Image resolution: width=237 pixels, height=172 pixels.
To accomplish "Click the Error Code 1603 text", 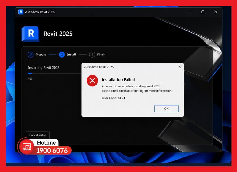I will click(x=113, y=98).
